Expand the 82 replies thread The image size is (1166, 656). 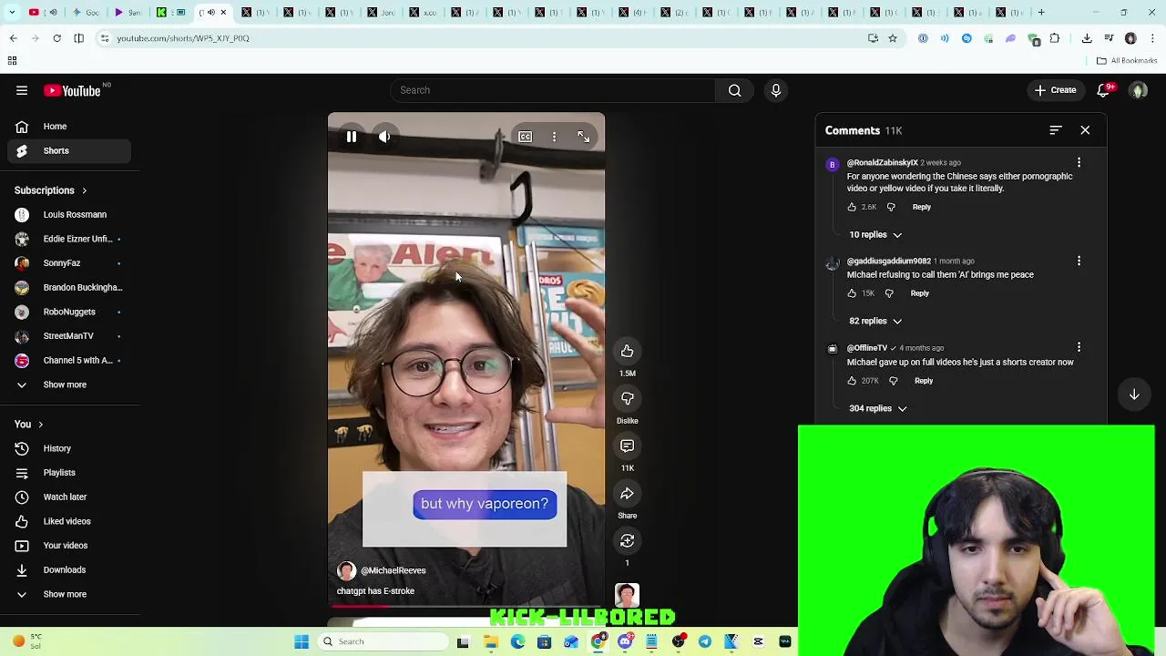click(875, 321)
